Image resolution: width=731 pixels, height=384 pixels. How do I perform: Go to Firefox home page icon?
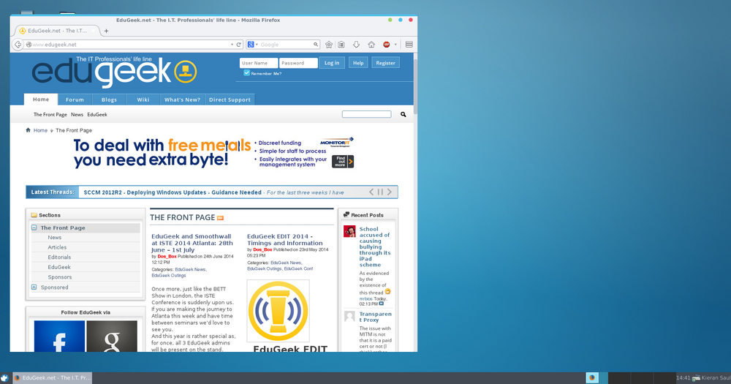click(x=371, y=45)
